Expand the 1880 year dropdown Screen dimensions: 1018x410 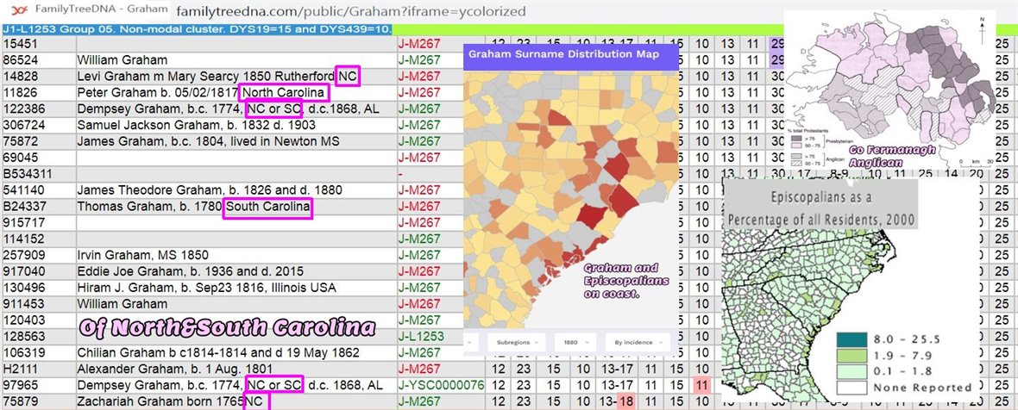pyautogui.click(x=575, y=341)
